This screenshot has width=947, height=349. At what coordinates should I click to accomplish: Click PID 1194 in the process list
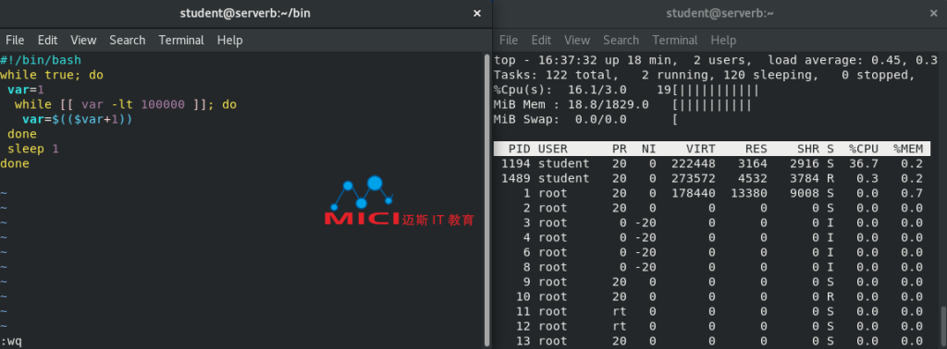pos(516,163)
